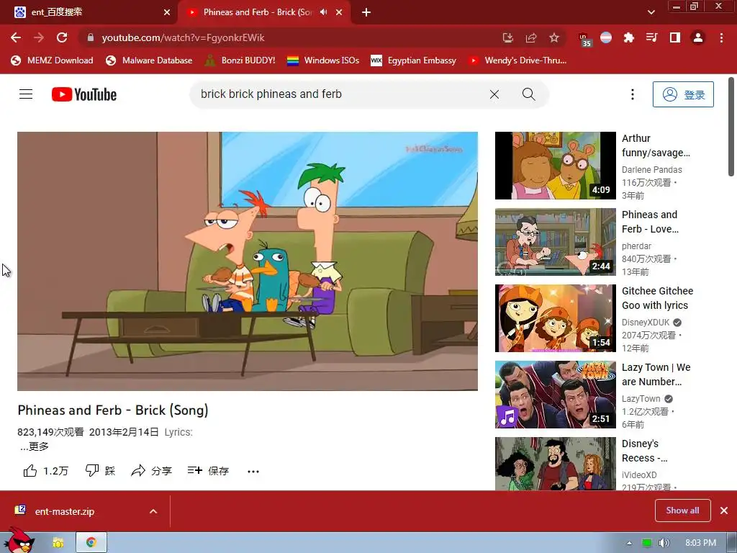This screenshot has width=737, height=553.
Task: Go back with the browser back arrow
Action: [x=16, y=37]
